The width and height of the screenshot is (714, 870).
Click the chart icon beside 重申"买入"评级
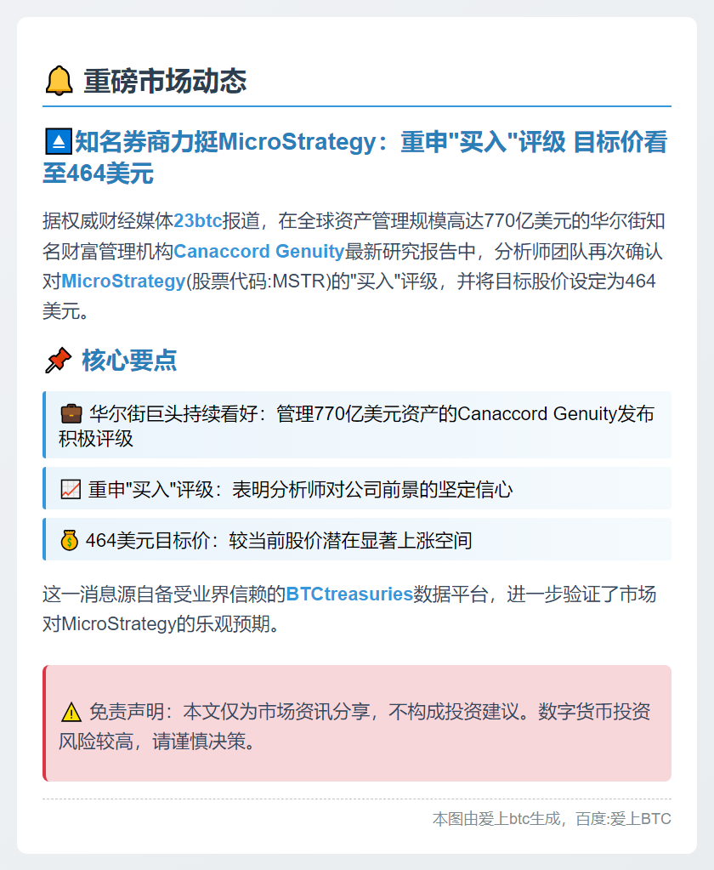(x=71, y=489)
